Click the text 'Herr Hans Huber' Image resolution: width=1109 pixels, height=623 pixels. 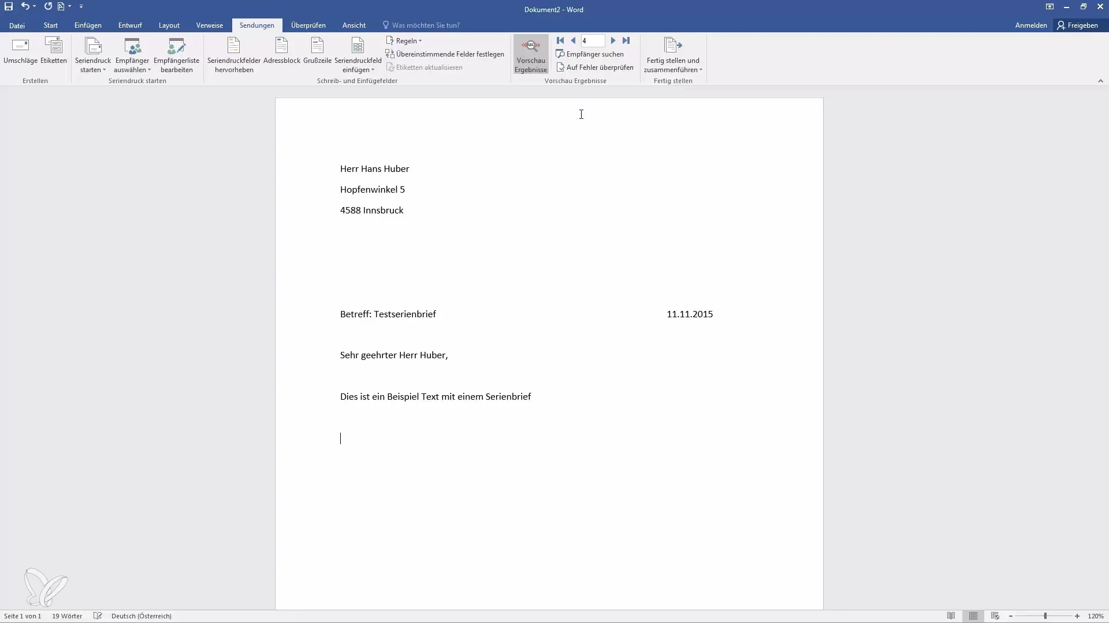pyautogui.click(x=375, y=168)
